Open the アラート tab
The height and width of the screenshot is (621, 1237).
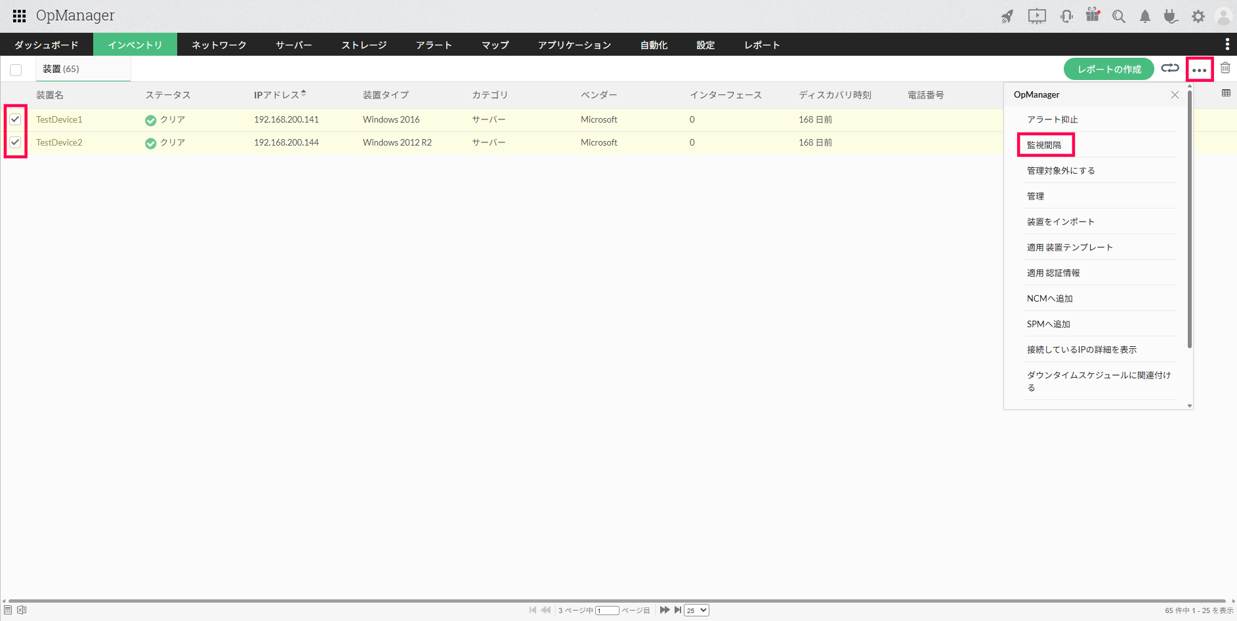(434, 45)
